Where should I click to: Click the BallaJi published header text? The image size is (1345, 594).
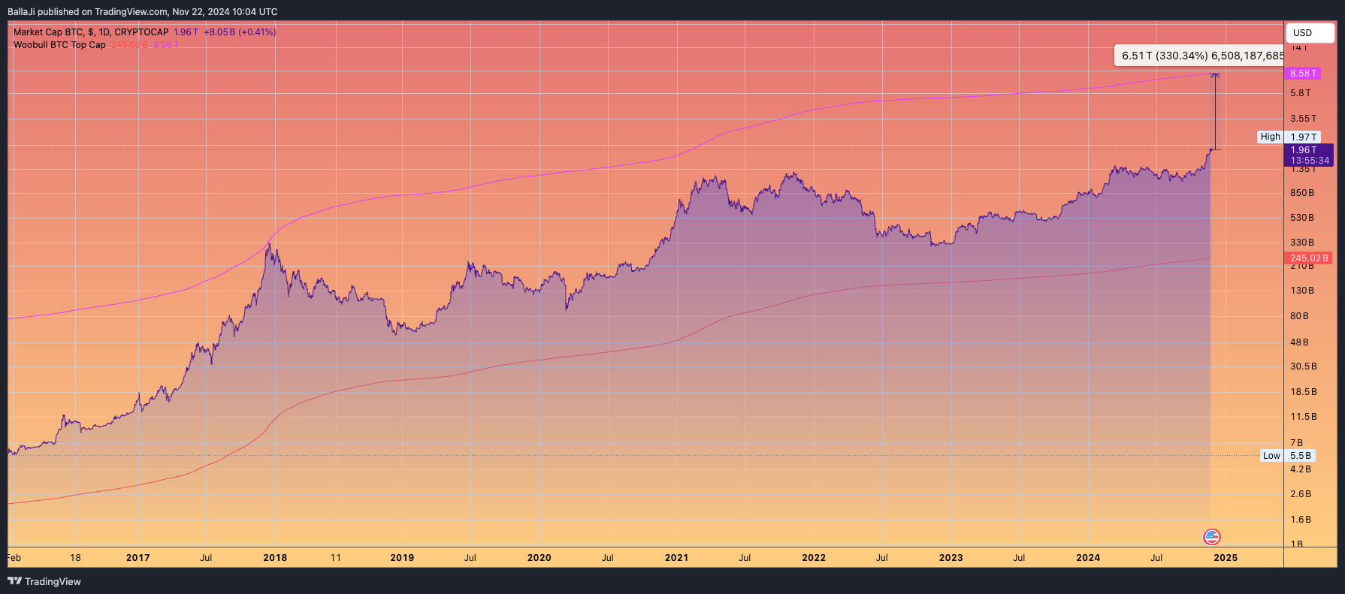pos(142,11)
